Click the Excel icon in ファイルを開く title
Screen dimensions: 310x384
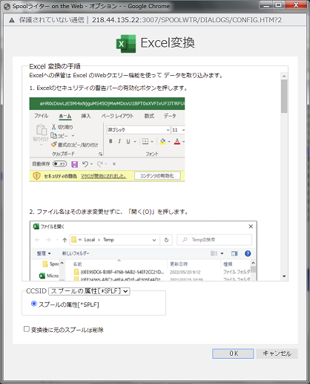(x=36, y=227)
